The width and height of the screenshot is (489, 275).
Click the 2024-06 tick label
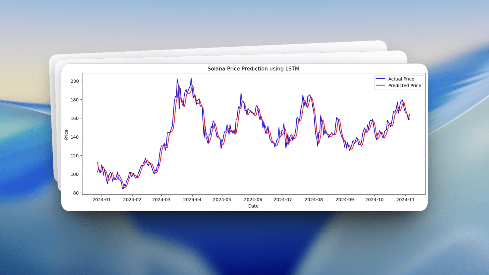pos(253,200)
